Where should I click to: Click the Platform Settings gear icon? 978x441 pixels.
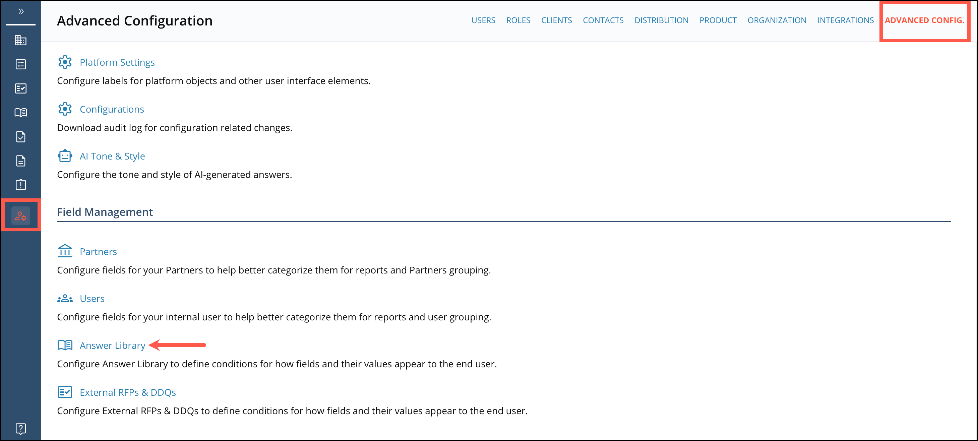point(65,62)
